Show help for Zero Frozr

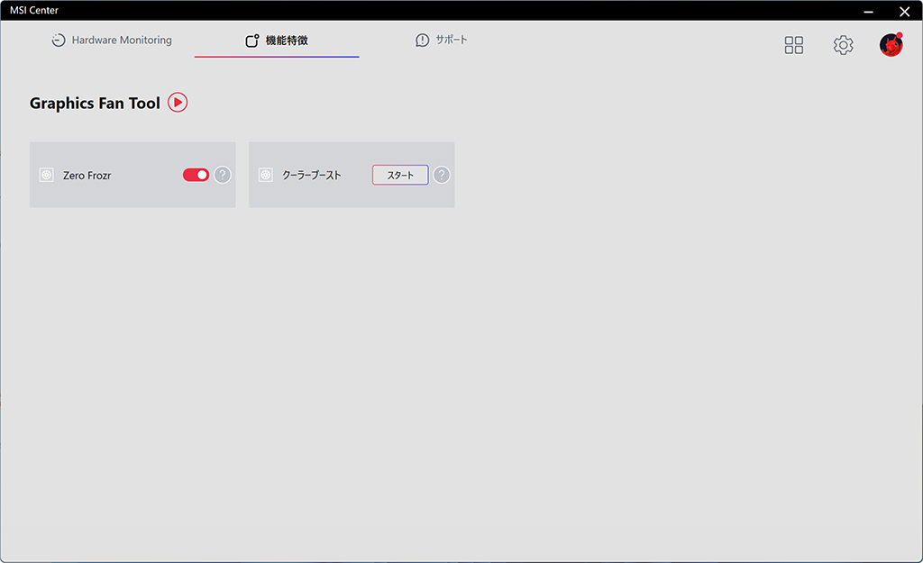[x=222, y=175]
